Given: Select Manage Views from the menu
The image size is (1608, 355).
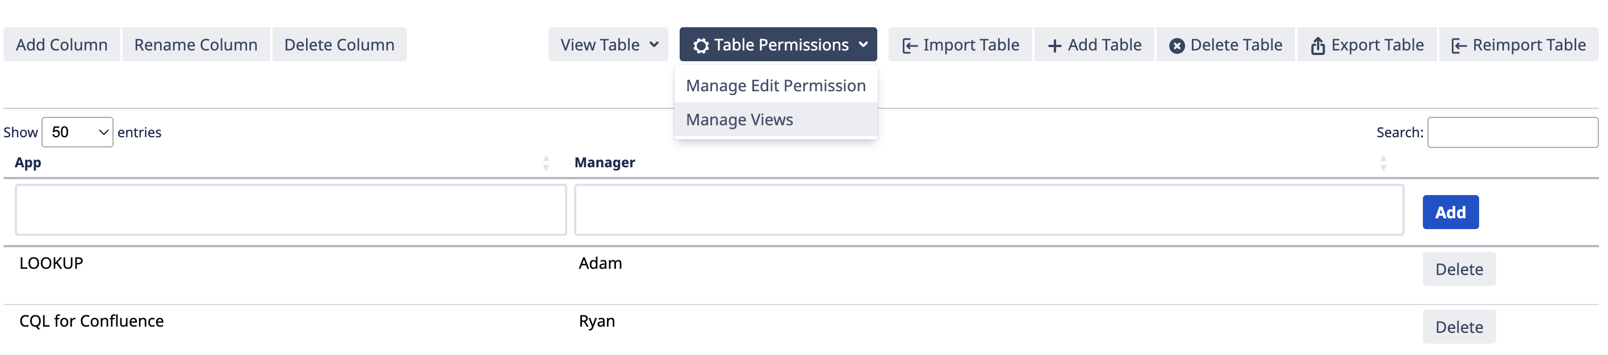Looking at the screenshot, I should (x=739, y=119).
